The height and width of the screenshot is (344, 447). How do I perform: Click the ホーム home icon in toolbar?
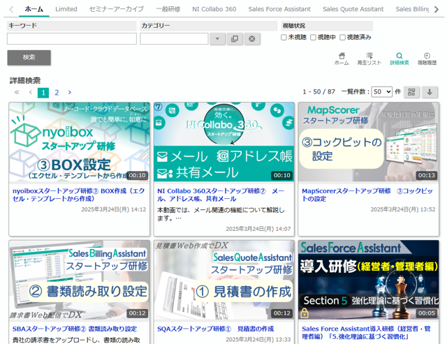(342, 59)
